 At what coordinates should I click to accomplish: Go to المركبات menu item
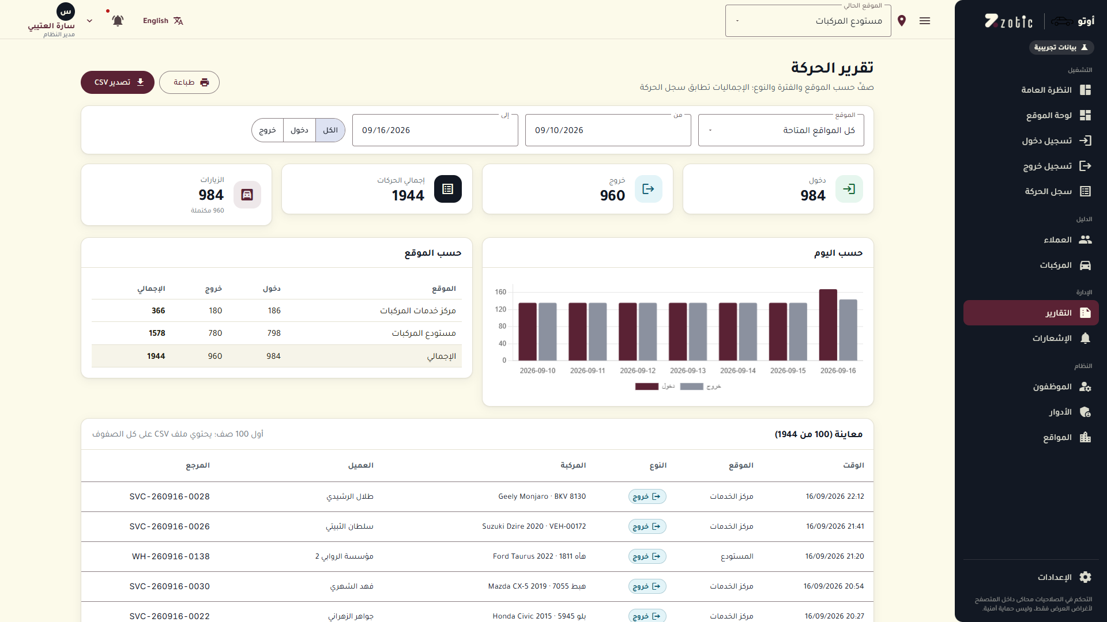(1031, 265)
